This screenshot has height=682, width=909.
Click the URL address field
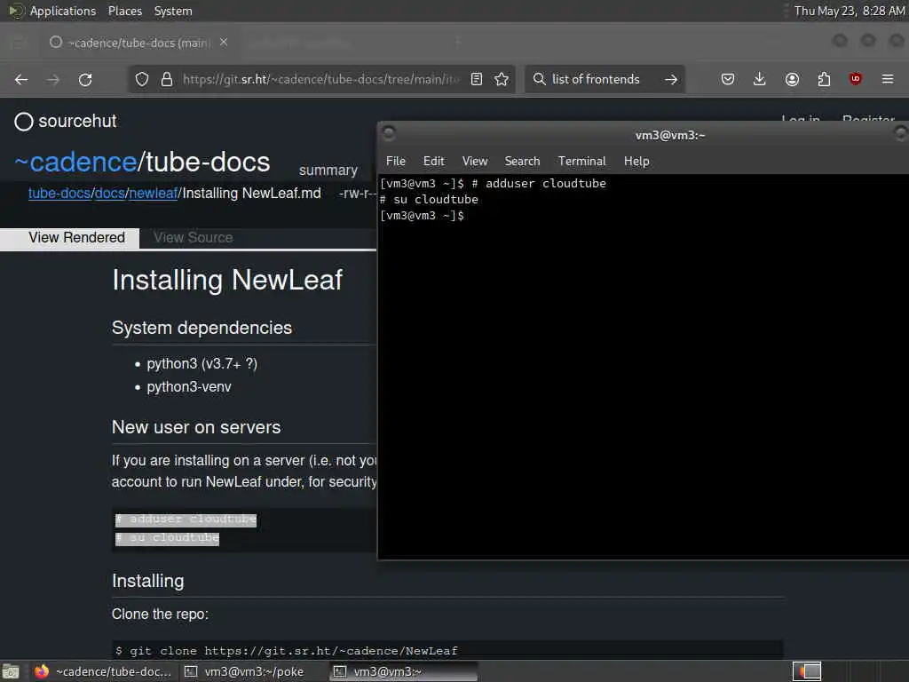tap(320, 79)
